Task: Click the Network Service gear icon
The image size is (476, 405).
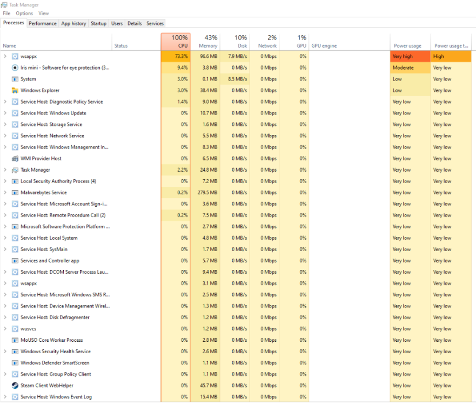Action: tap(15, 136)
